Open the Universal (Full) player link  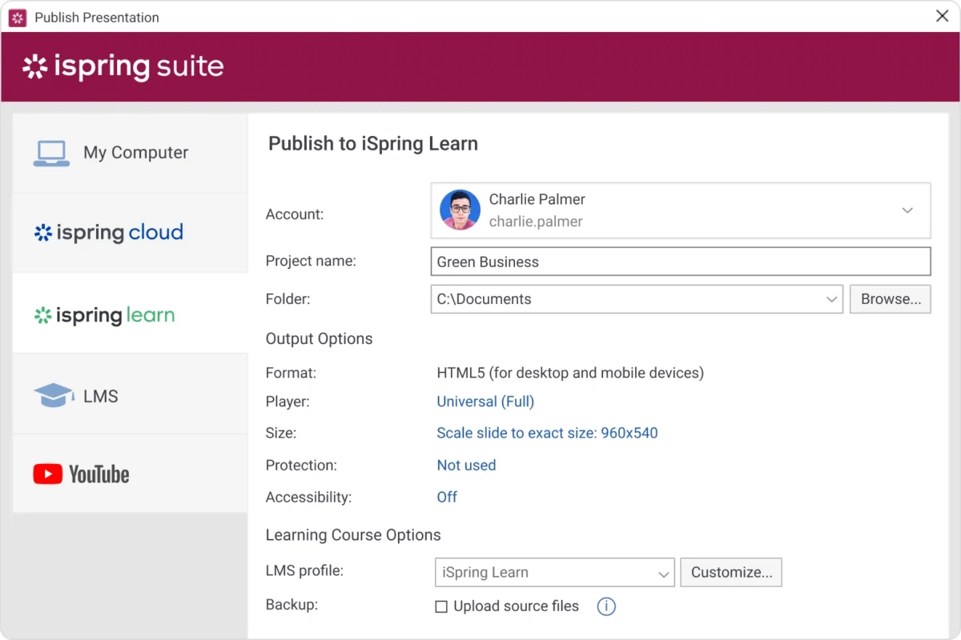[x=485, y=402]
